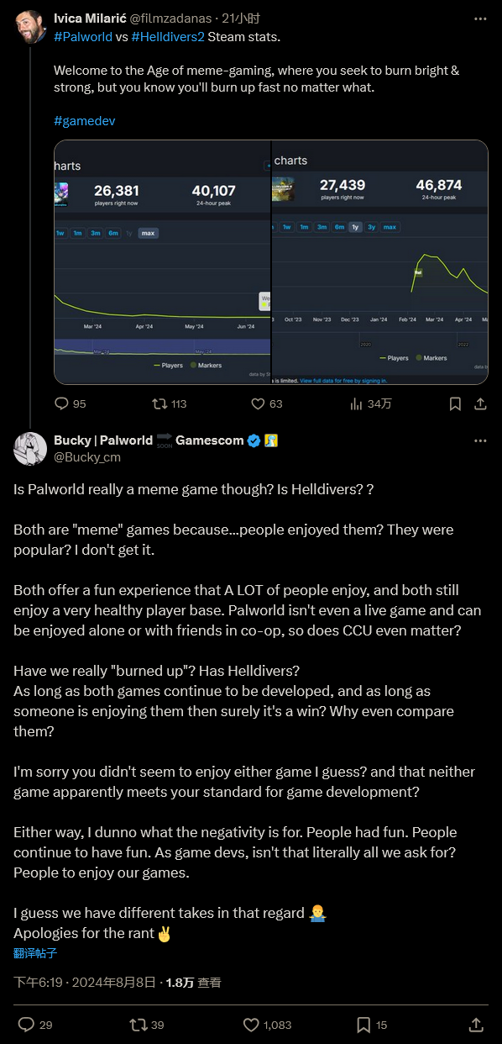The width and height of the screenshot is (502, 1044).
Task: Open the Steam charts comparison image
Action: (x=271, y=262)
